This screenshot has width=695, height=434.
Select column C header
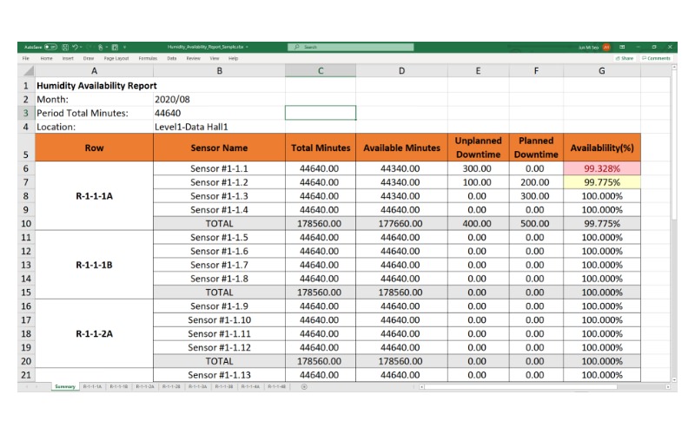(320, 70)
